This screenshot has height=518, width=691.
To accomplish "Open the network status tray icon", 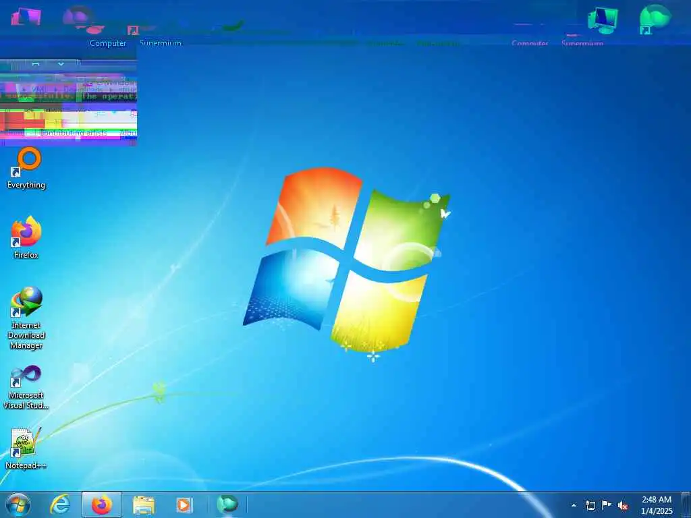I will point(590,505).
